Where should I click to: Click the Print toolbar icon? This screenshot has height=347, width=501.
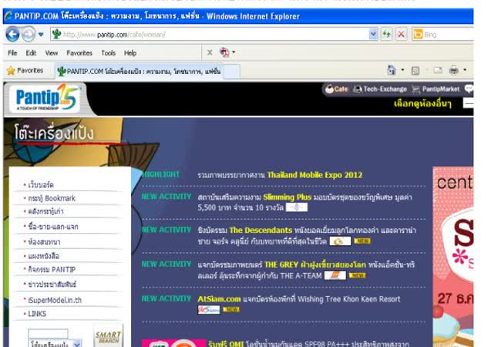tap(454, 70)
